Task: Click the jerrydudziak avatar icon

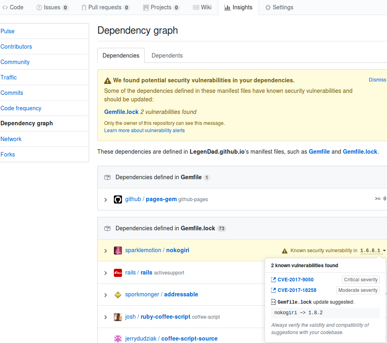Action: click(x=118, y=339)
